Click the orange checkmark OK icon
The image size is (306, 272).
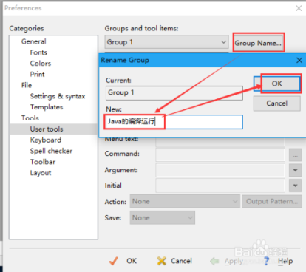(113, 261)
